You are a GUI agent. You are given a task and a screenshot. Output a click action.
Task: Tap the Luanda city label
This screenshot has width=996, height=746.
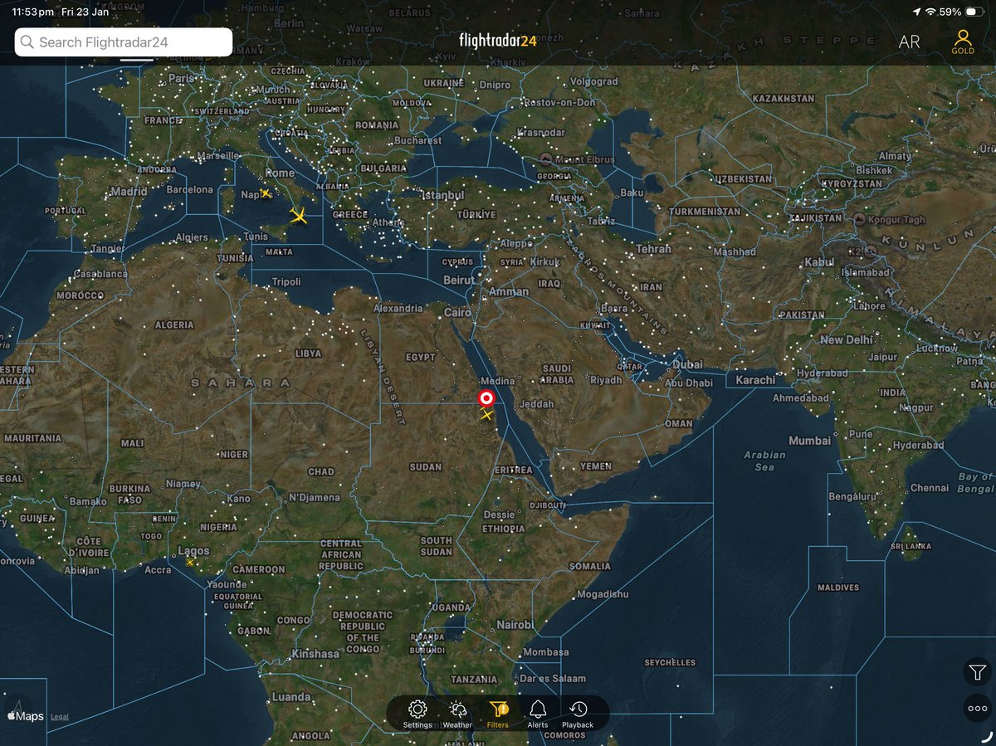290,697
